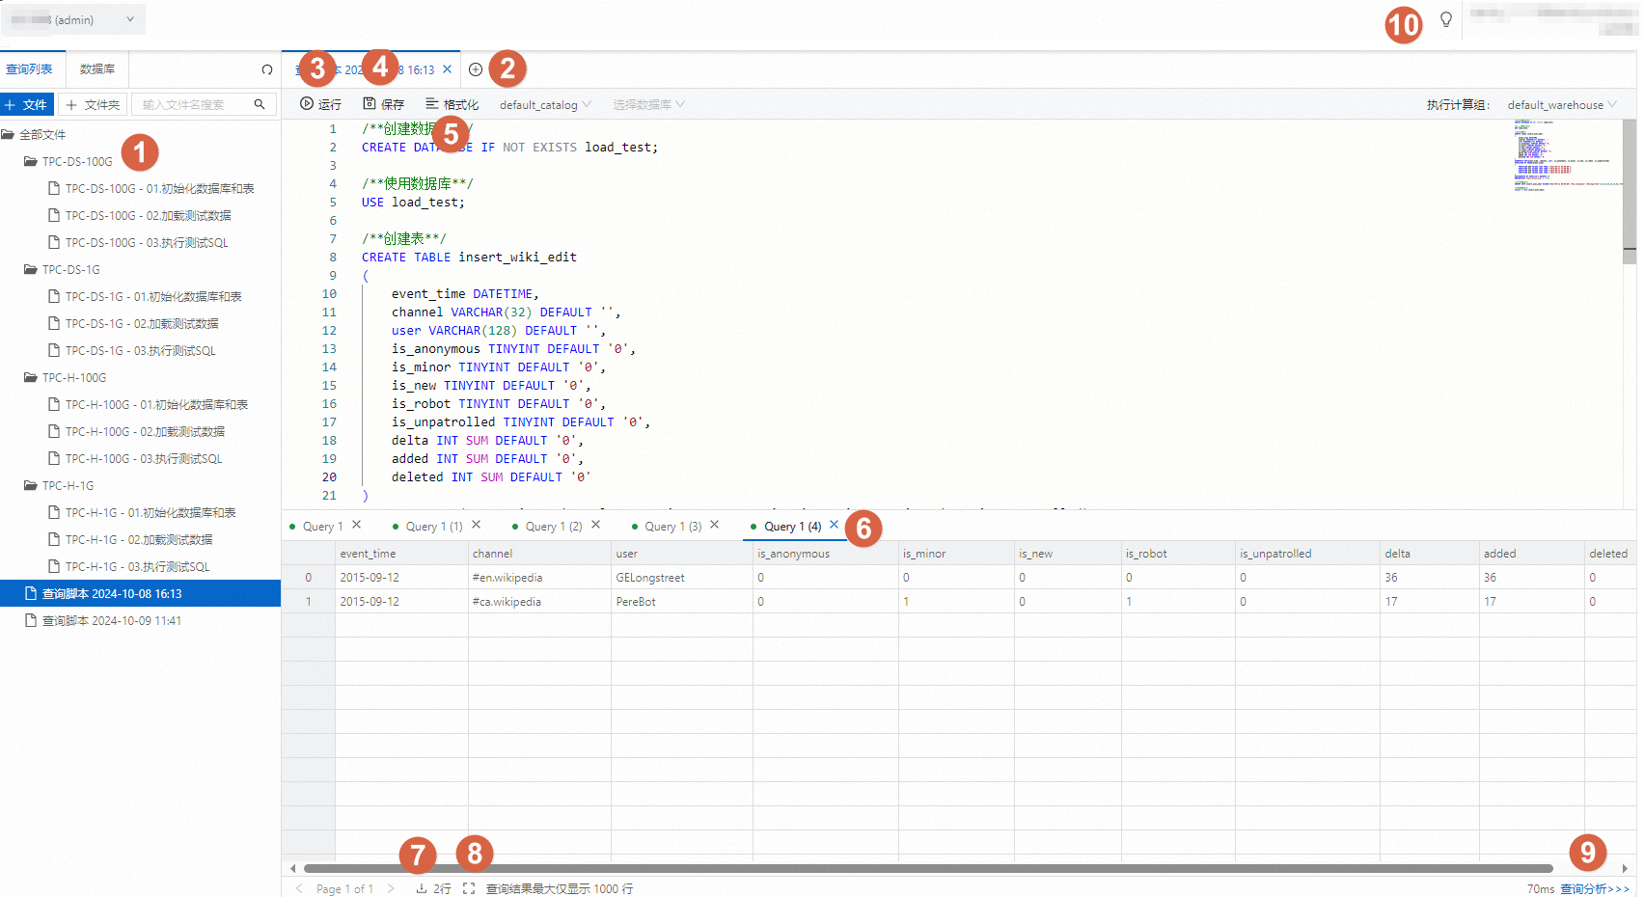Viewport: 1644px width, 897px height.
Task: Click the lightbulb tips icon
Action: click(x=1446, y=19)
